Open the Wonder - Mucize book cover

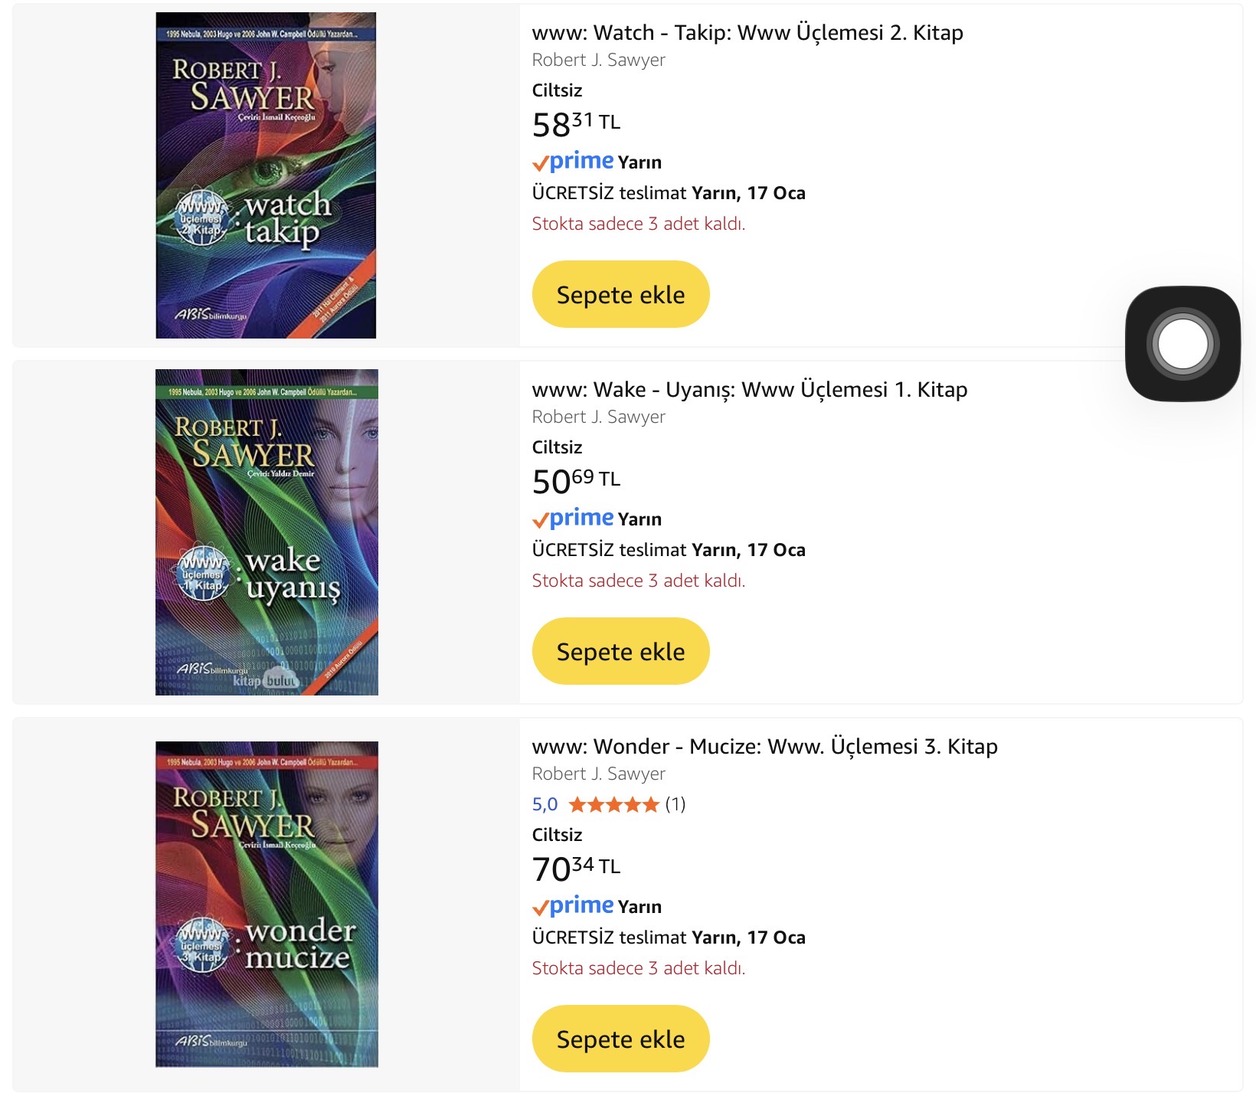click(x=266, y=904)
